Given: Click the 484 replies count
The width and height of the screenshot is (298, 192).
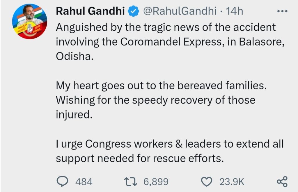Looking at the screenshot, I should point(84,181).
